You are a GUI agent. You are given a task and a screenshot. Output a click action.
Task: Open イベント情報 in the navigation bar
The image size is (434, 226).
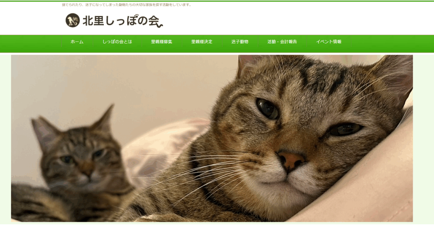329,42
